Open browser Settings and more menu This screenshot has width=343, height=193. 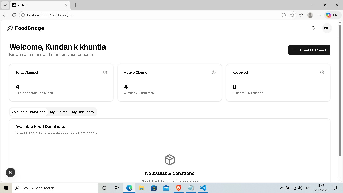[319, 15]
